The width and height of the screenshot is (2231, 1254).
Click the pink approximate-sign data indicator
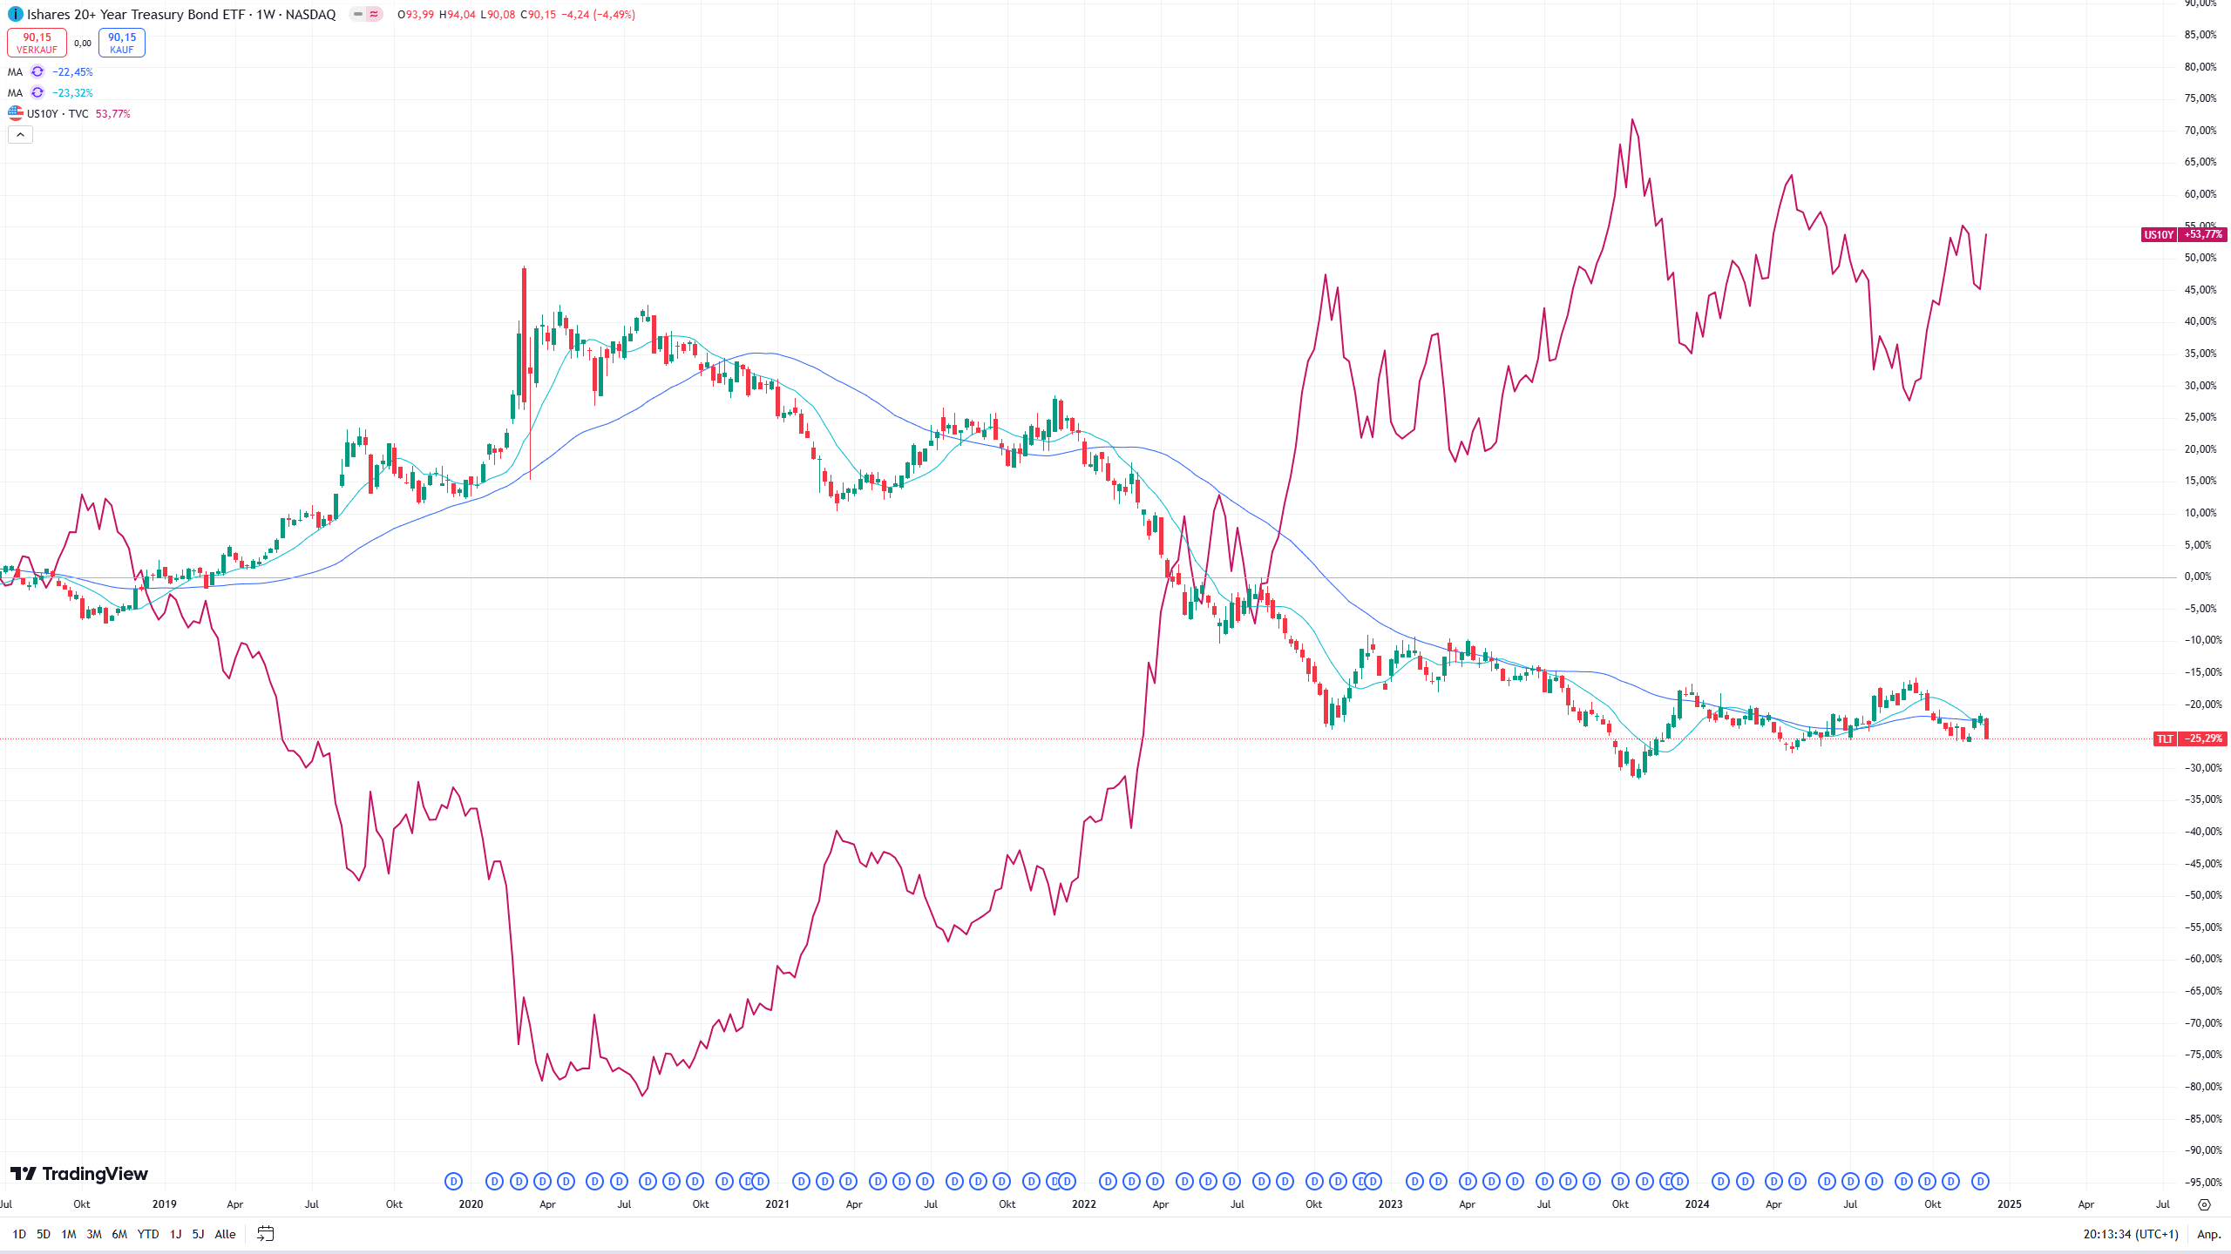coord(374,15)
